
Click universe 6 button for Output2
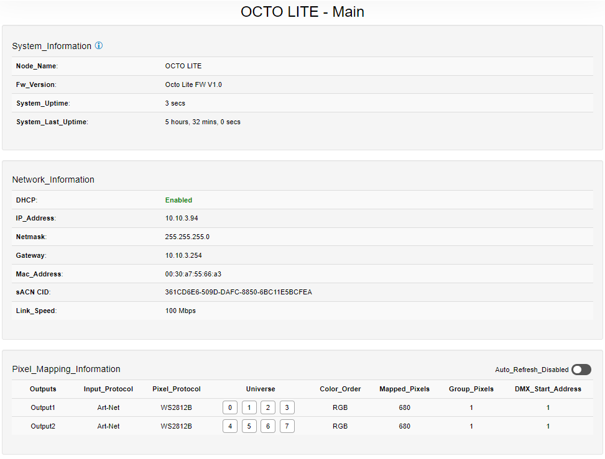[268, 426]
